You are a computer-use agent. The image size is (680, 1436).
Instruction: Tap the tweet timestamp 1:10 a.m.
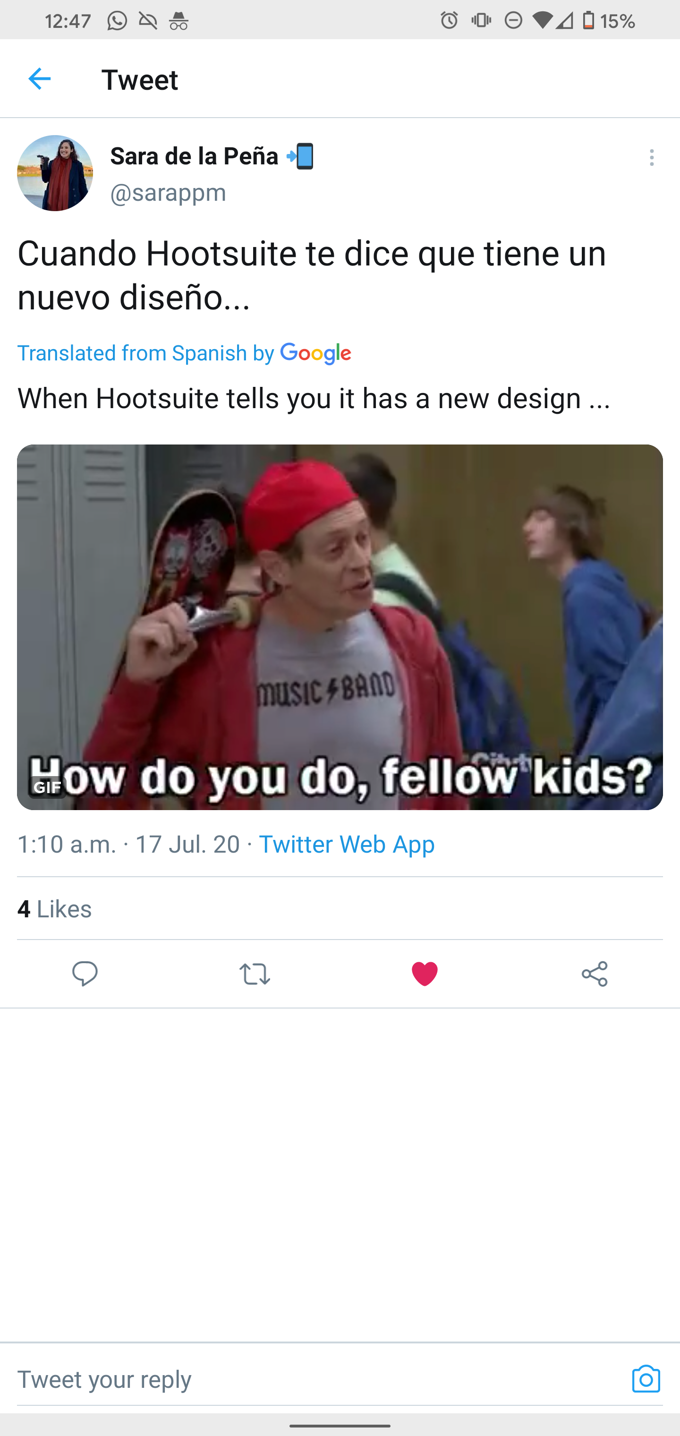67,844
